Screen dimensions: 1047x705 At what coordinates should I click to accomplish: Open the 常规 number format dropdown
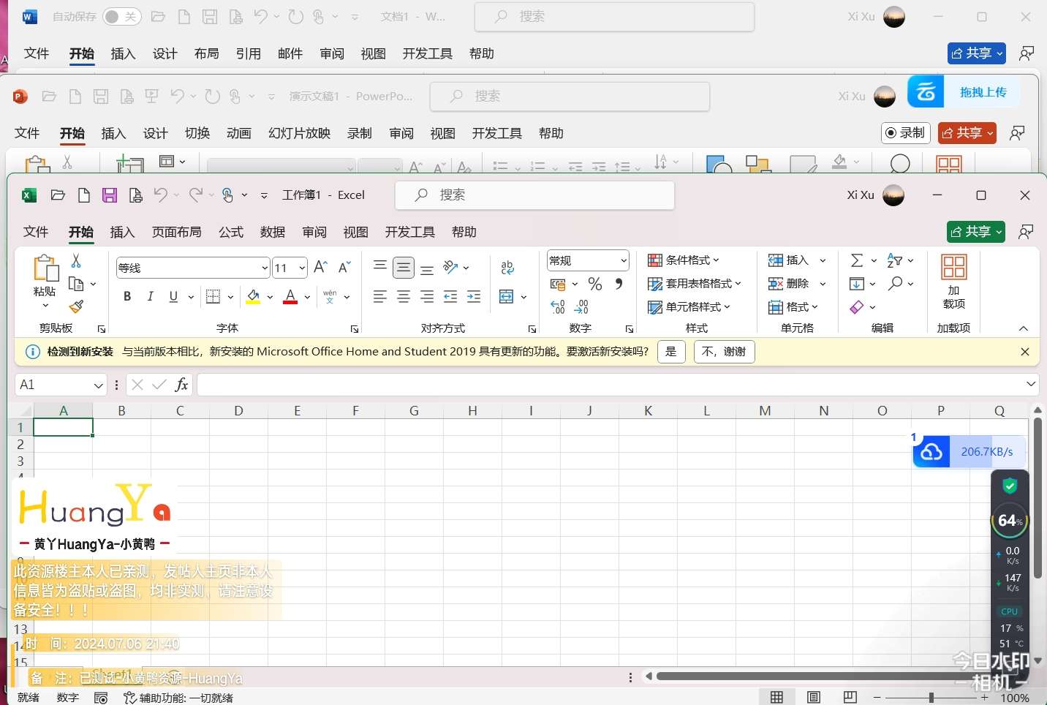click(x=624, y=260)
